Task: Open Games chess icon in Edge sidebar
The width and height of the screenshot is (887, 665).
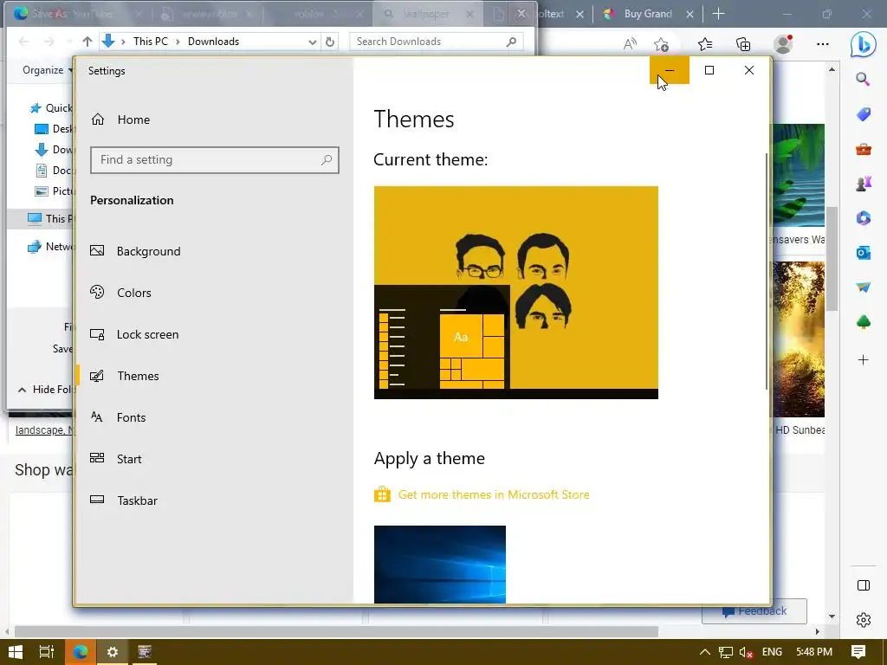Action: pos(864,184)
